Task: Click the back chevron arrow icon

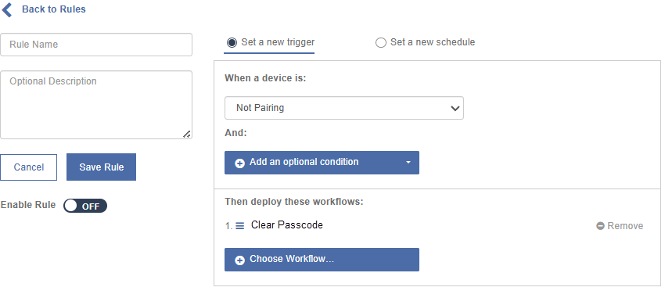Action: (x=7, y=9)
